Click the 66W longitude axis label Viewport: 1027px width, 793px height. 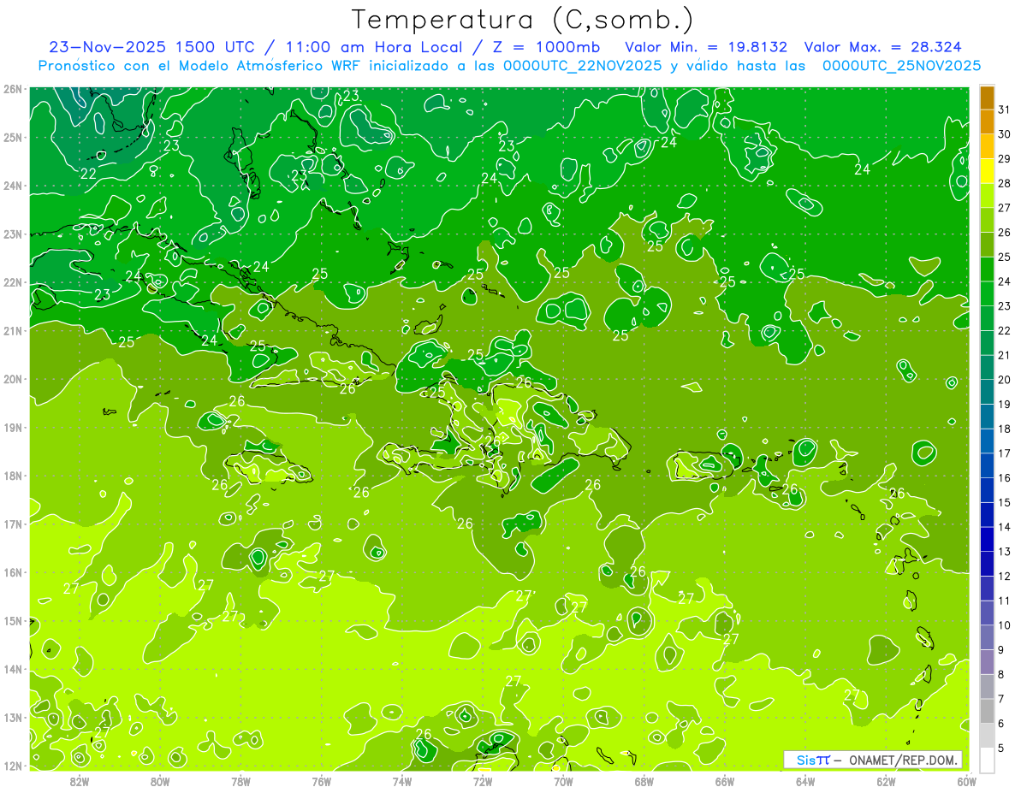[x=724, y=781]
